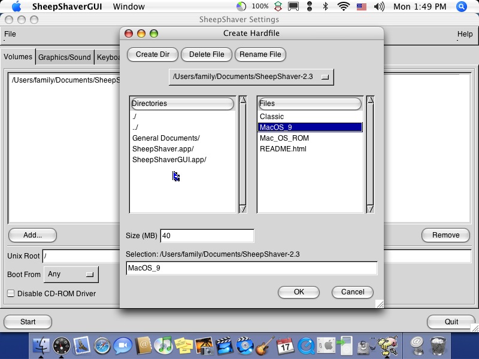Open the Trash in the Dock

click(438, 346)
